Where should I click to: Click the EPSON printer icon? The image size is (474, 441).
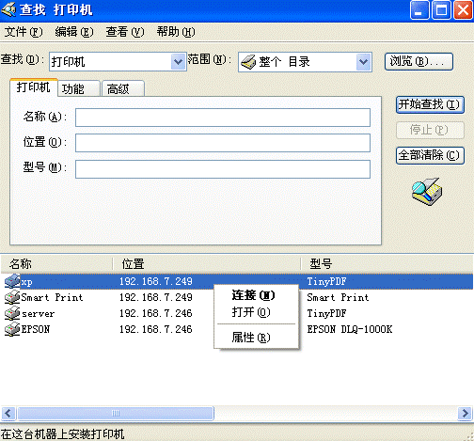[12, 329]
